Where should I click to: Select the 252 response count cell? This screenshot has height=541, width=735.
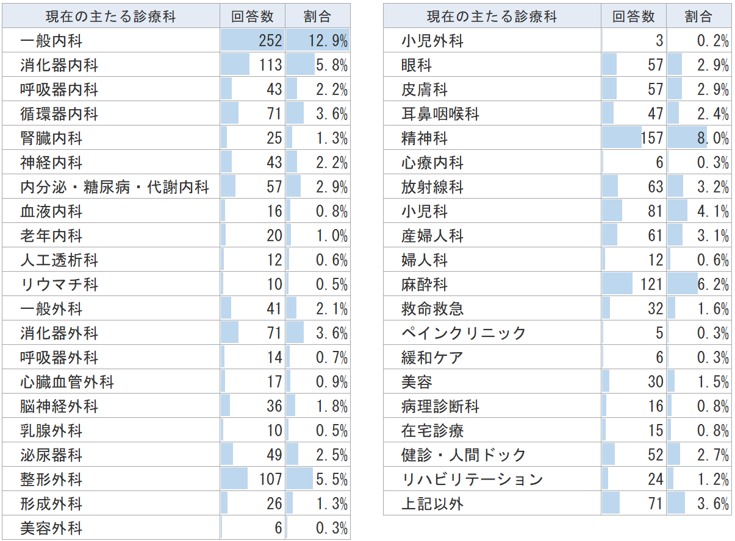[x=252, y=41]
